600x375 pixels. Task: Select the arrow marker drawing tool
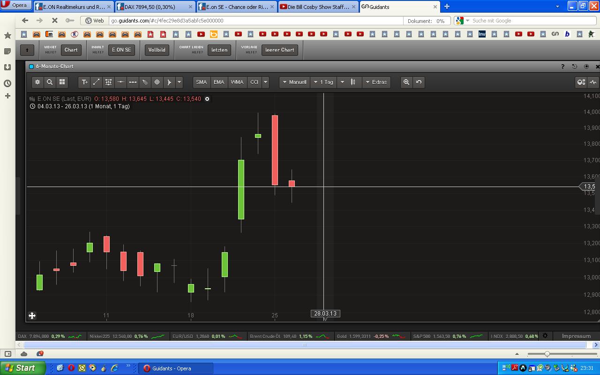[x=169, y=82]
